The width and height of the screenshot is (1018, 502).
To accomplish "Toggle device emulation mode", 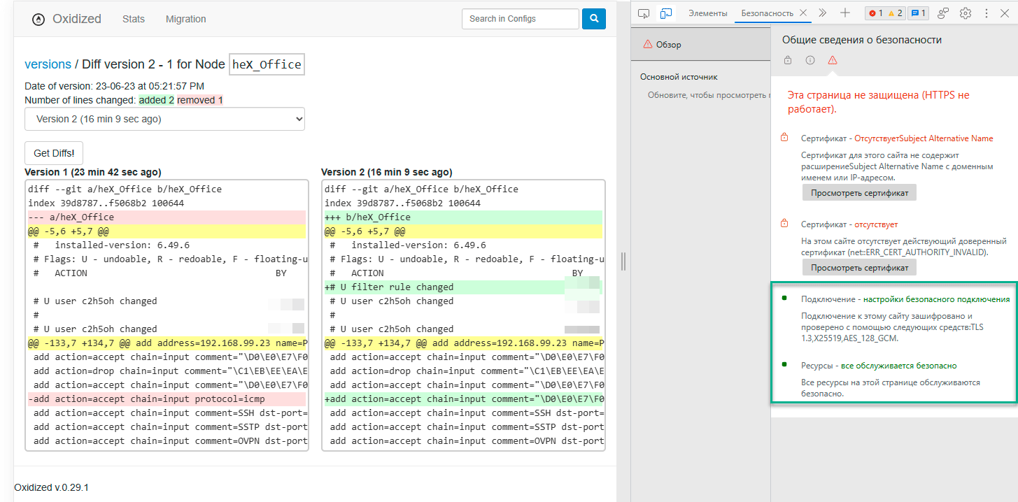I will click(666, 13).
